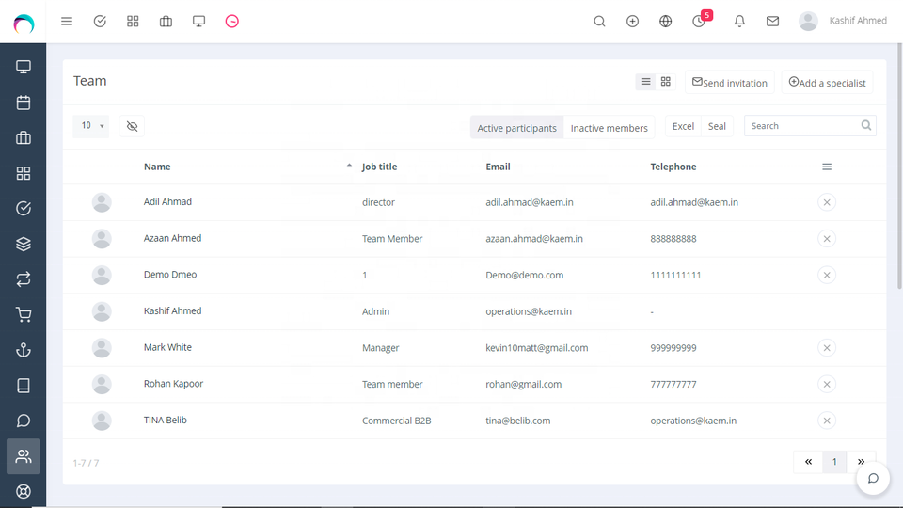Open the search magnifier in top bar
903x508 pixels.
[x=599, y=21]
